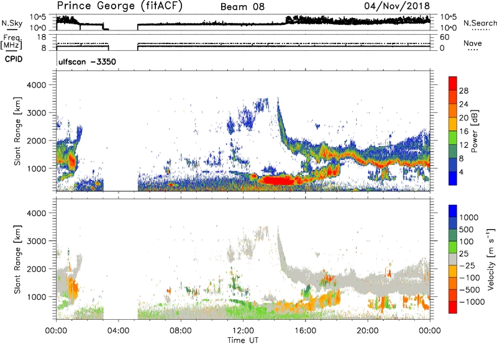
Task: Click the 'Power [dB]' colorbar label
Action: coord(475,131)
